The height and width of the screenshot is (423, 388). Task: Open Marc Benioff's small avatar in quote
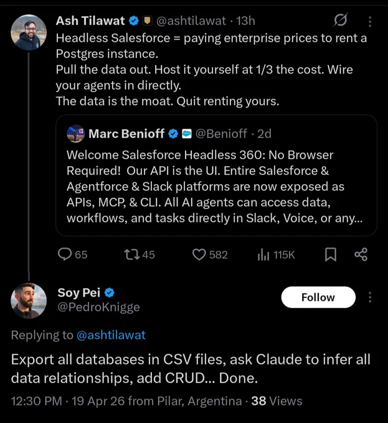pyautogui.click(x=76, y=134)
